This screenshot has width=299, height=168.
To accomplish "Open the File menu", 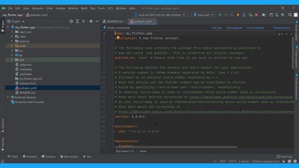I will click(x=10, y=8).
